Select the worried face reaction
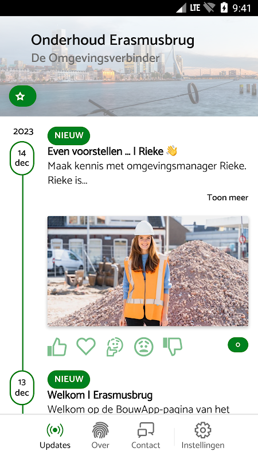The image size is (258, 459). (x=144, y=347)
